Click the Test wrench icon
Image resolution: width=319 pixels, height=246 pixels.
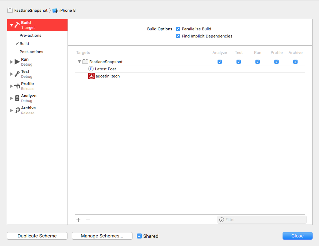[17, 74]
